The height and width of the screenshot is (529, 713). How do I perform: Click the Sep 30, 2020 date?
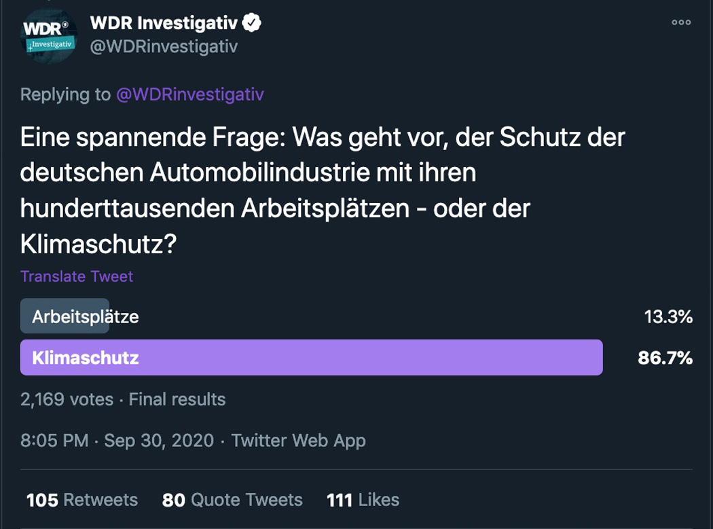[x=159, y=440]
